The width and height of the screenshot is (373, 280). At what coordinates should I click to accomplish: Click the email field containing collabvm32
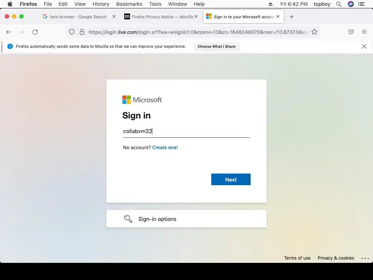(186, 131)
